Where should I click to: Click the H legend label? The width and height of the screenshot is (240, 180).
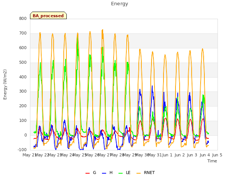coord(111,172)
